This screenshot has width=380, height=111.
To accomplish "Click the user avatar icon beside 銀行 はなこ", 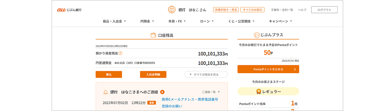I will 172,10.
